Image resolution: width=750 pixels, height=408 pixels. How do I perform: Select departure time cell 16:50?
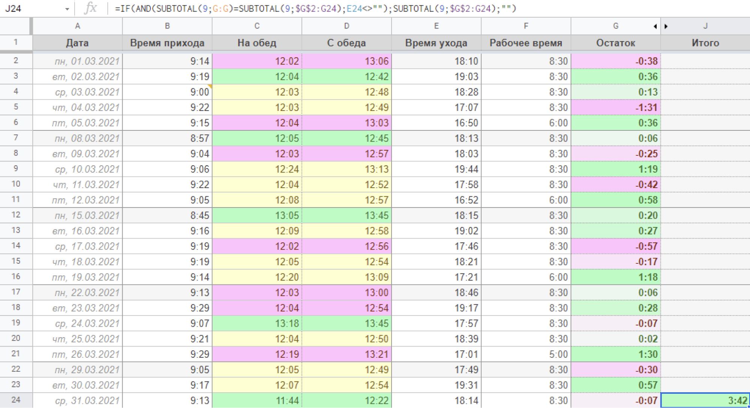tap(436, 123)
